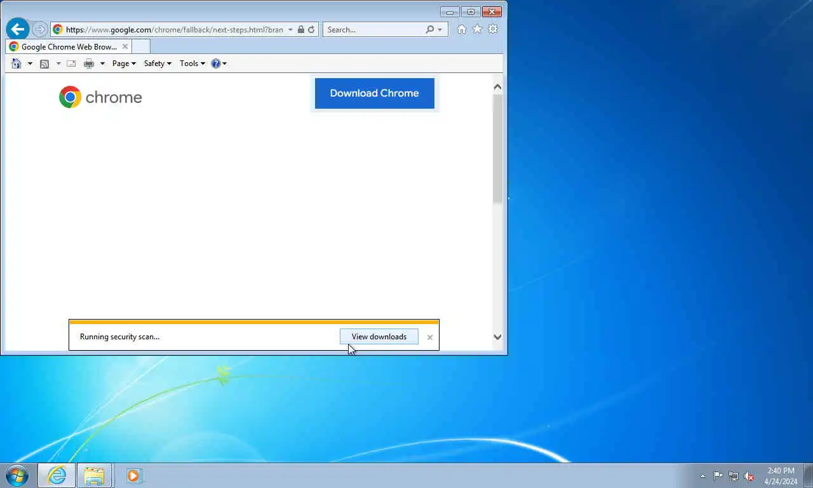This screenshot has height=488, width=813.
Task: Click the Show desktop strip
Action: (809, 476)
